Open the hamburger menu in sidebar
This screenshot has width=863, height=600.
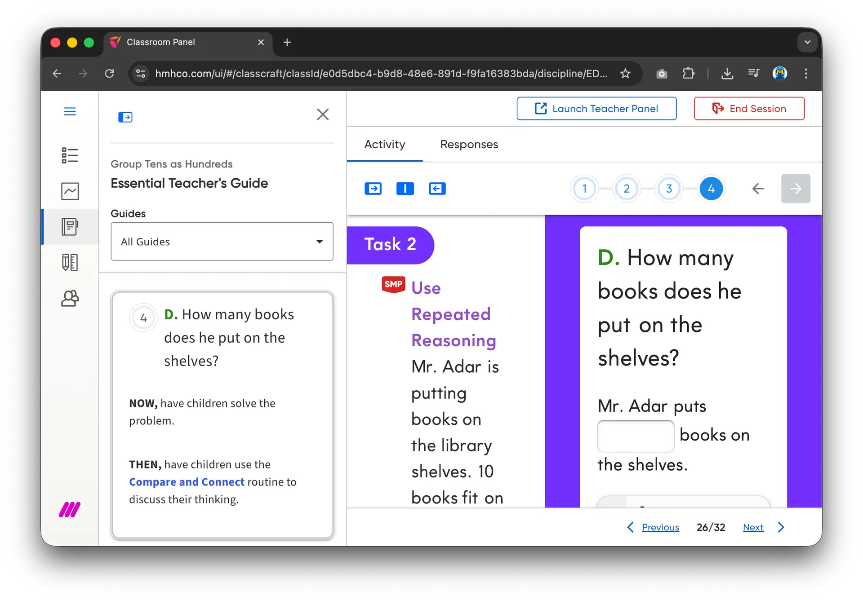70,111
